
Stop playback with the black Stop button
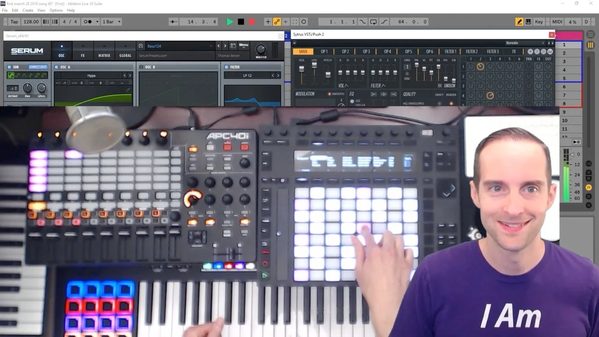241,22
